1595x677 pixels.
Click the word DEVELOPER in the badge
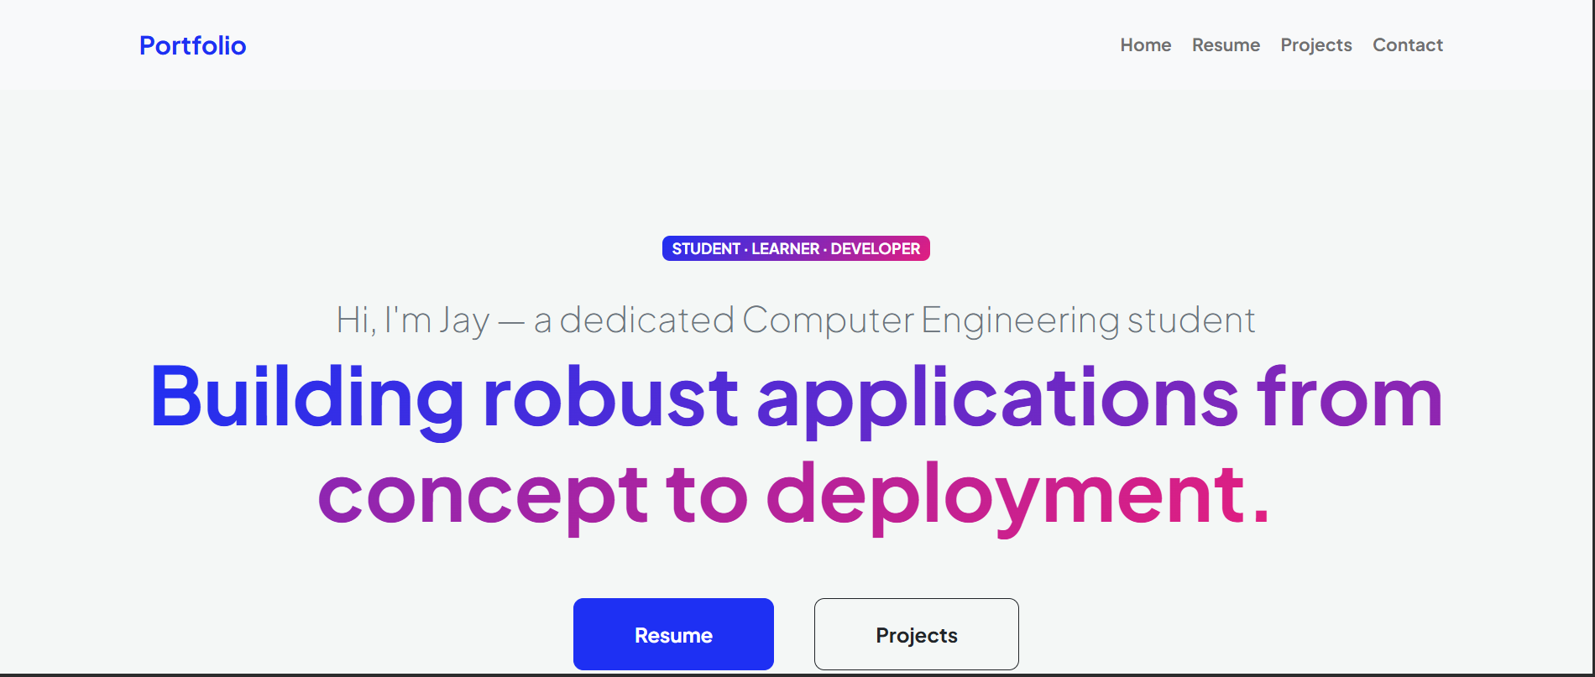tap(875, 249)
